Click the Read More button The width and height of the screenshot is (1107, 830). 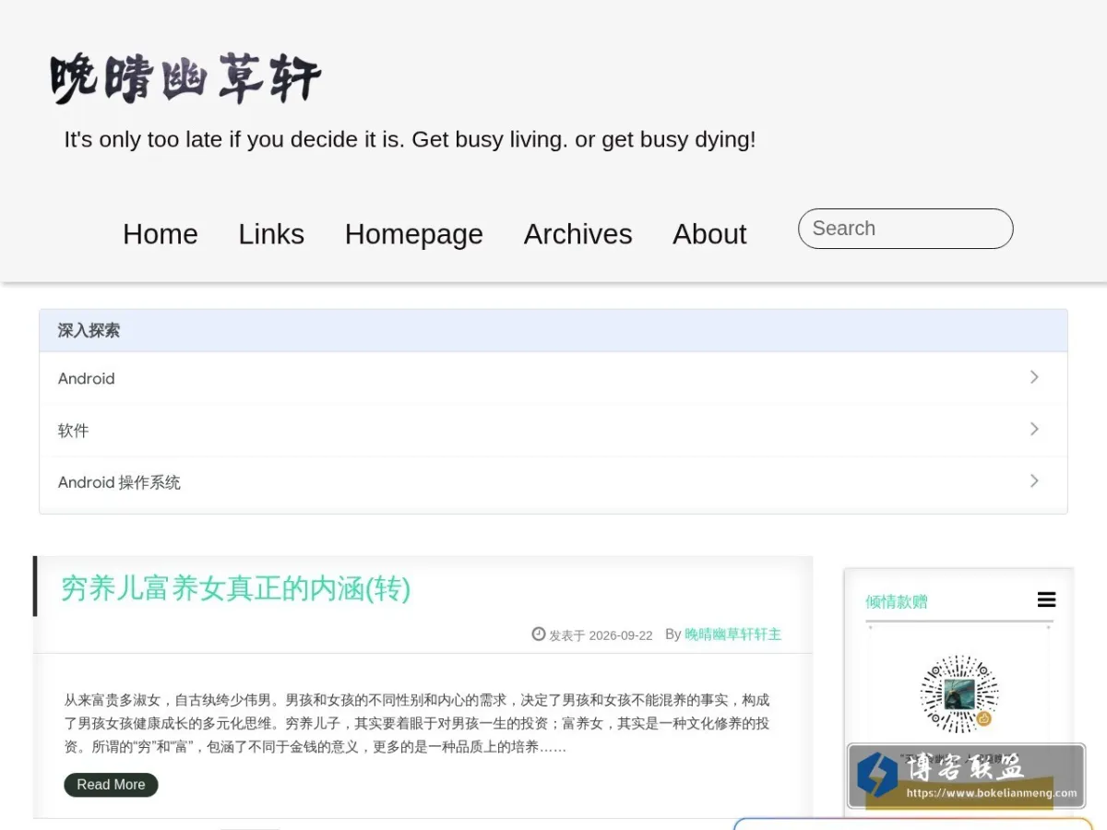[x=111, y=785]
